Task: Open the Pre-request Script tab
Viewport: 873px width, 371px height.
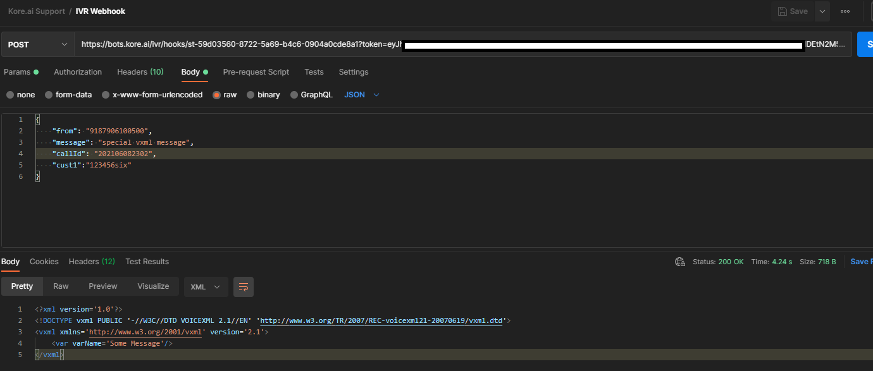Action: click(256, 72)
